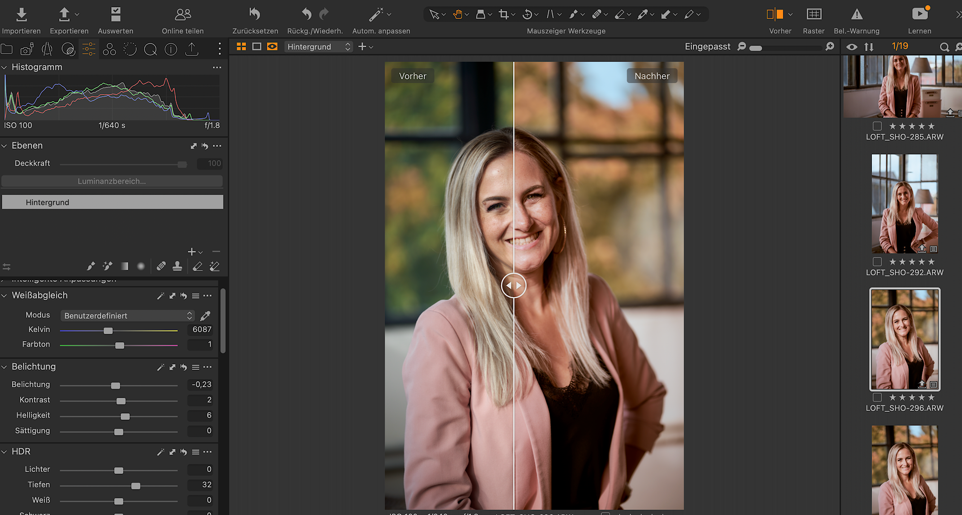
Task: Open the Modus Benutzerdefiniert dropdown
Action: (127, 316)
